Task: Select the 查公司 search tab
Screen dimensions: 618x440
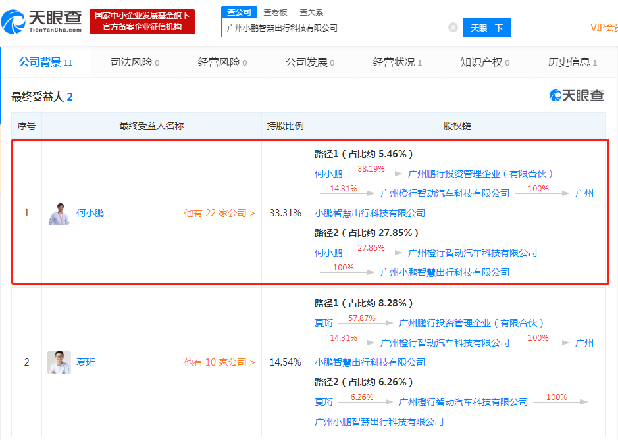Action: tap(239, 12)
